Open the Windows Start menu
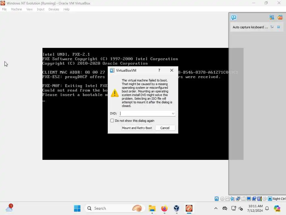Screen dimensions: 286x215 tap(77, 208)
